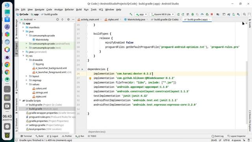Click the Select Opened File target icon

click(x=57, y=19)
